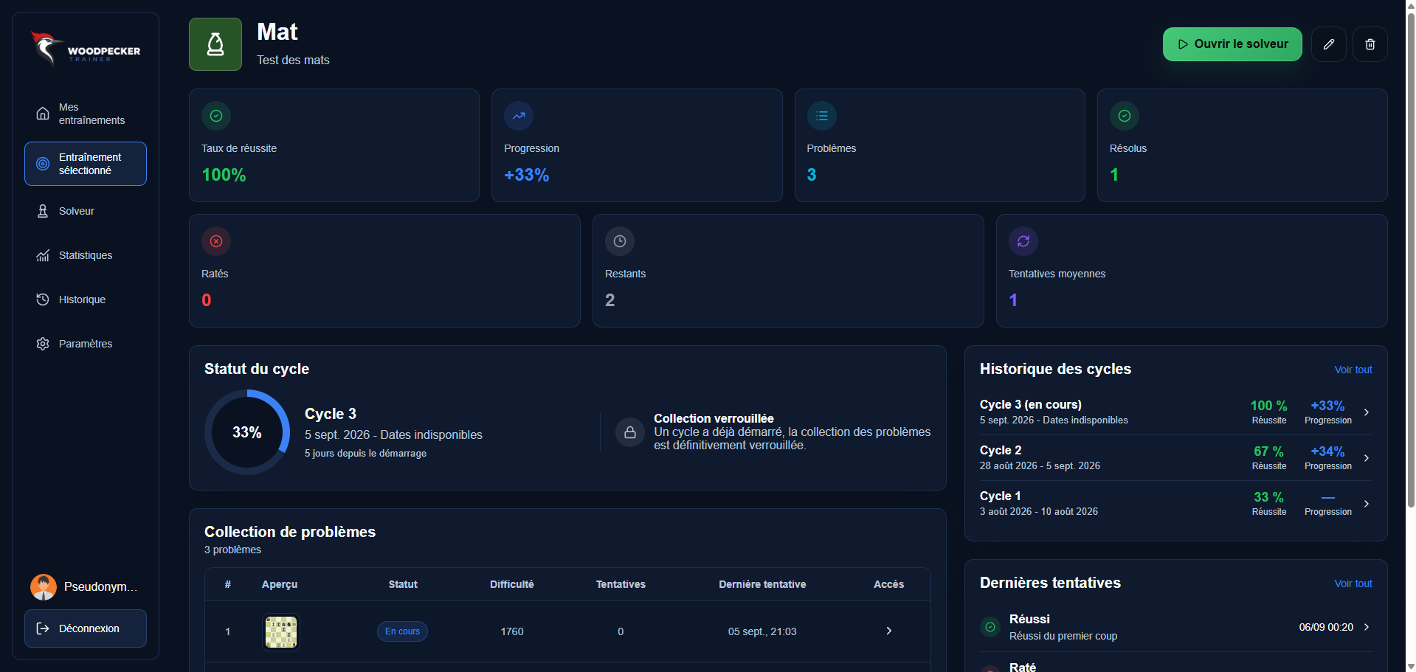Expand Cycle 1 history row chevron
Screen dimensions: 1416x672
point(1367,504)
